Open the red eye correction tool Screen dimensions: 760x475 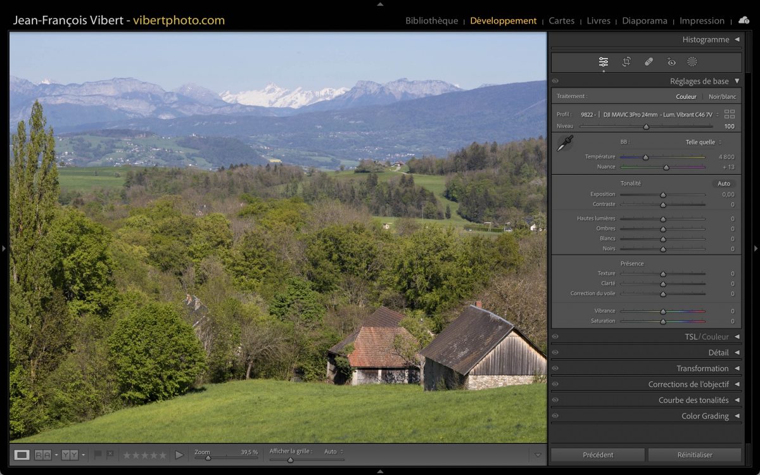(x=671, y=61)
